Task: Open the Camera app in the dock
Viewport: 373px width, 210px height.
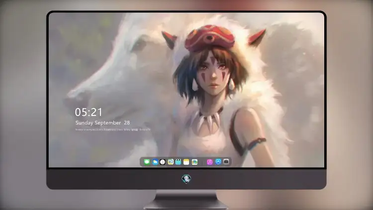Action: 226,162
